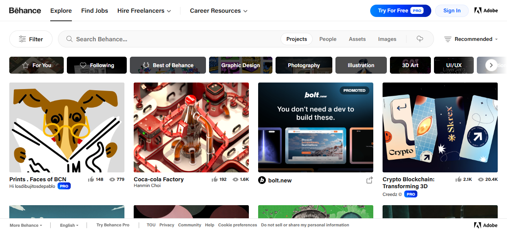
Task: Select the Best of Behance category
Action: pyautogui.click(x=168, y=65)
